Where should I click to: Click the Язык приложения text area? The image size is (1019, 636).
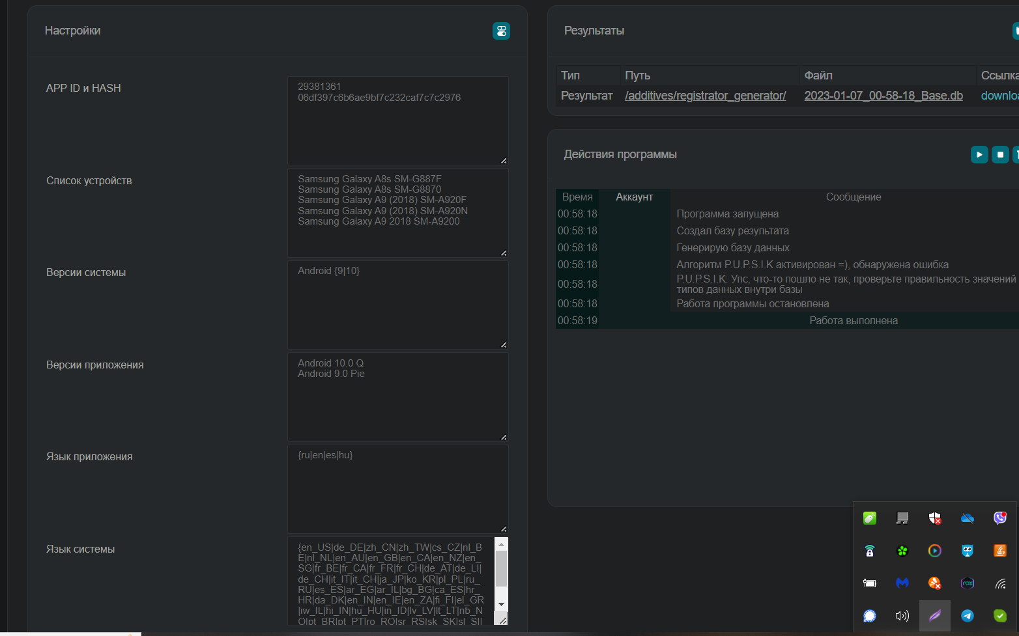pos(397,489)
